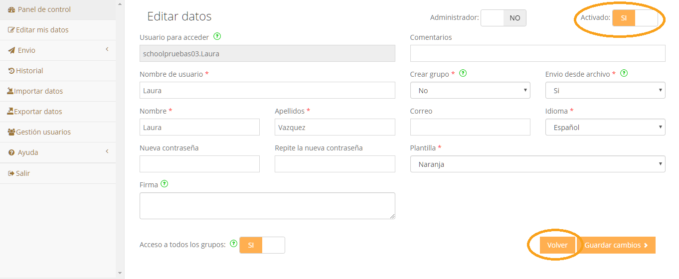Open the Idioma dropdown showing Español
679x279 pixels.
605,127
